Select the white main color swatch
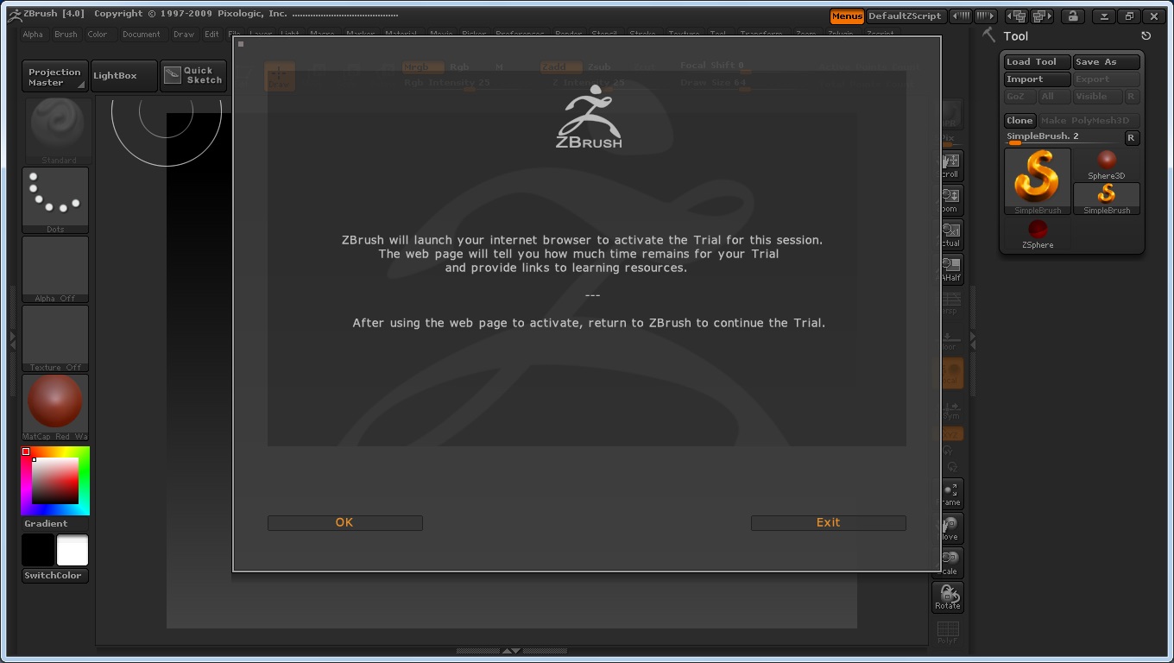 pyautogui.click(x=73, y=550)
